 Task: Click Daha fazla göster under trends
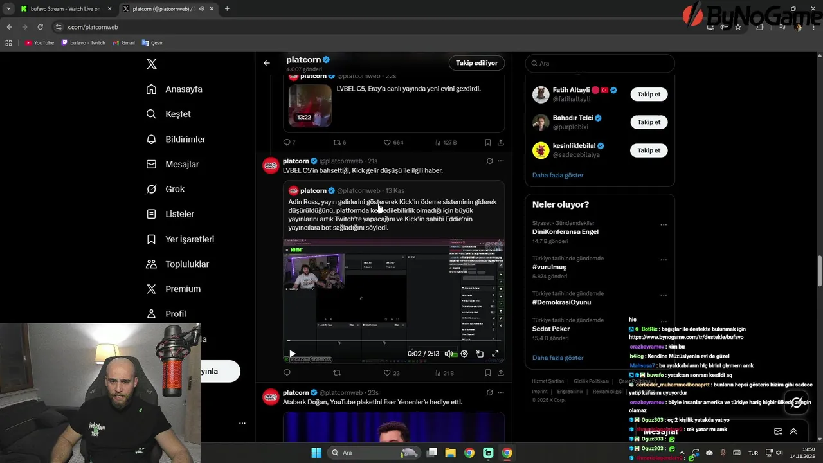(x=557, y=358)
